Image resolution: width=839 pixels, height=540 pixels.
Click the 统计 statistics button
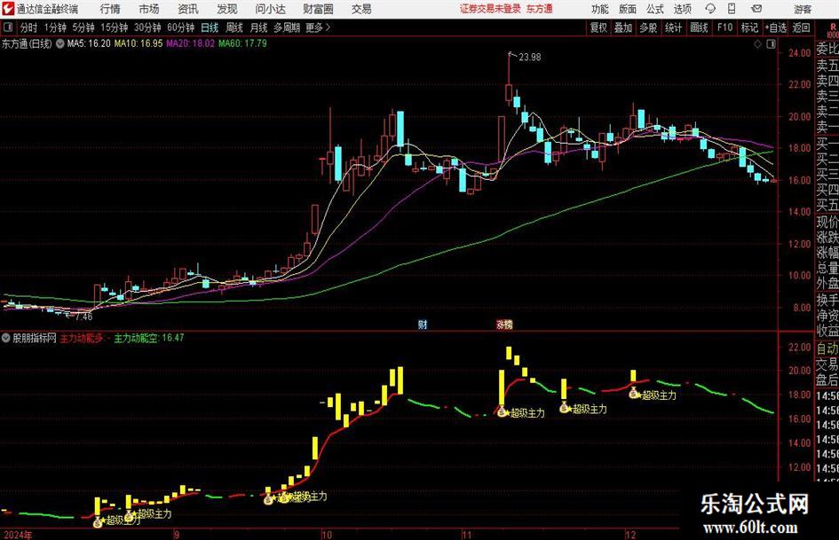pos(673,27)
